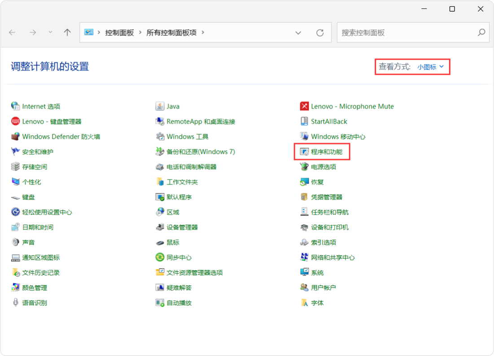Viewport: 494px width, 356px height.
Task: Open the 系统 link
Action: point(317,273)
